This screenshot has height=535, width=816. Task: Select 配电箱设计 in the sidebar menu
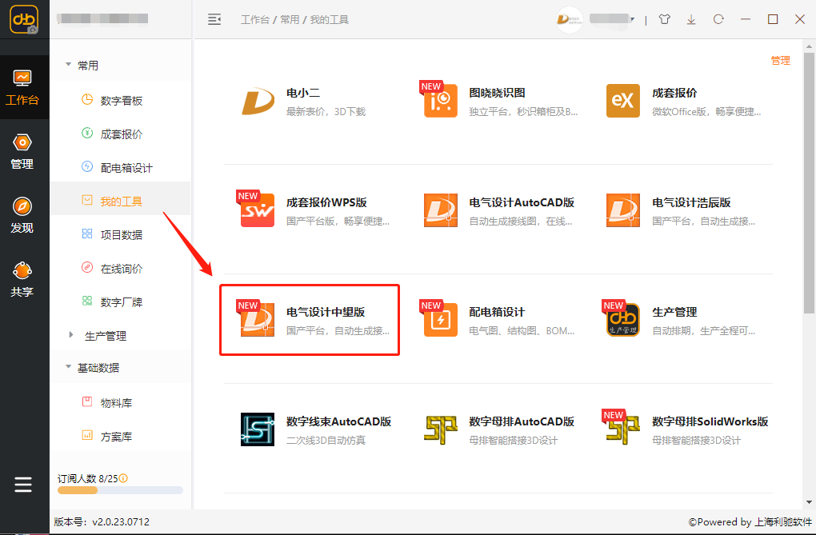[x=120, y=168]
